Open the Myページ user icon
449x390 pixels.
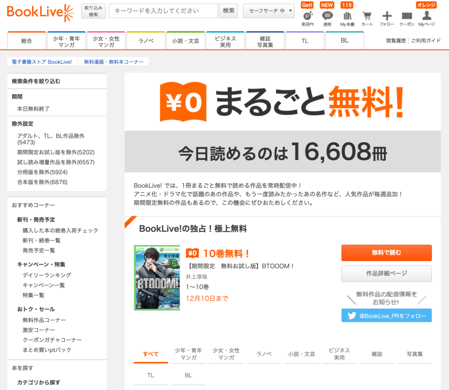[x=427, y=18]
